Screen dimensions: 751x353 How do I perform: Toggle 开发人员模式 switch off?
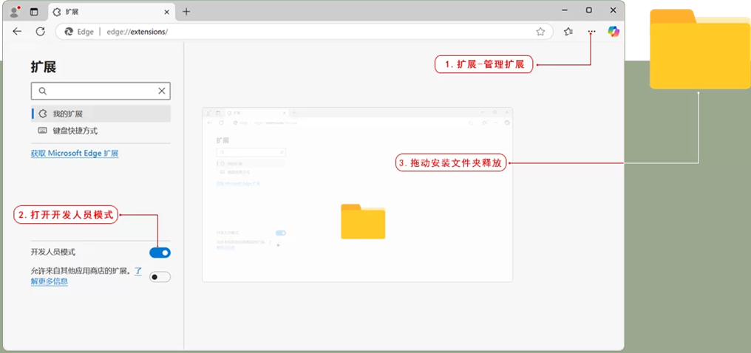pyautogui.click(x=160, y=253)
